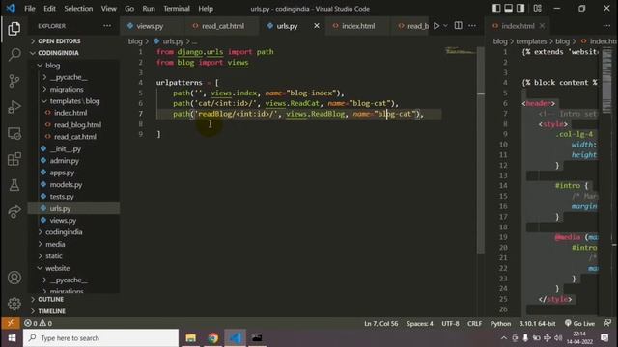618x347 pixels.
Task: Start Go Live server
Action: coord(579,324)
